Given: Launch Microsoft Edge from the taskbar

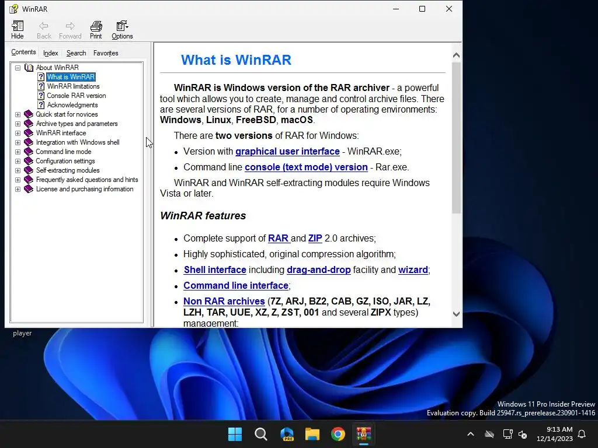Looking at the screenshot, I should tap(287, 434).
